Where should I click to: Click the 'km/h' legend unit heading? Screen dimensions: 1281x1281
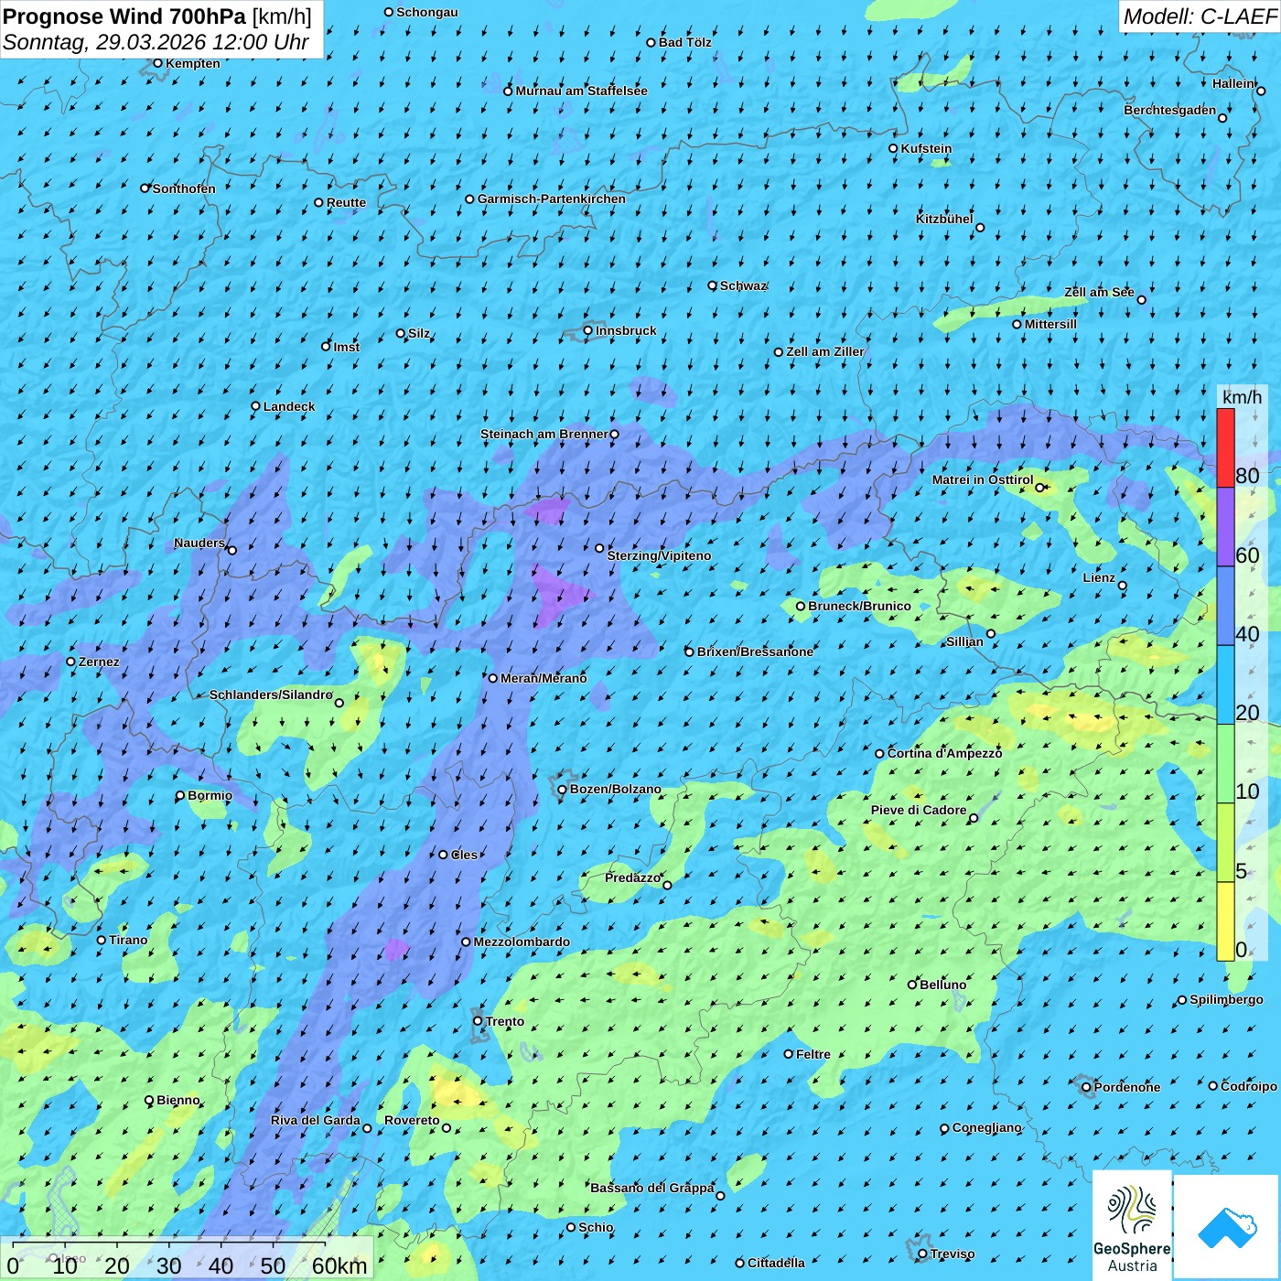(x=1242, y=397)
